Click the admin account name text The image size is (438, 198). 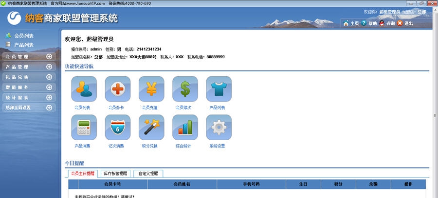(x=96, y=49)
